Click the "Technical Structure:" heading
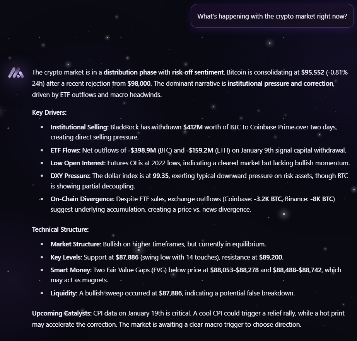 tap(60, 229)
